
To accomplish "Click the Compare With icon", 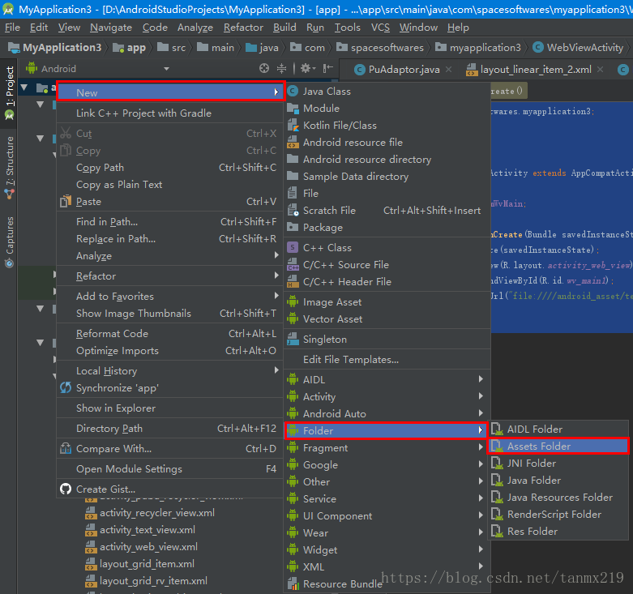I will tap(66, 448).
